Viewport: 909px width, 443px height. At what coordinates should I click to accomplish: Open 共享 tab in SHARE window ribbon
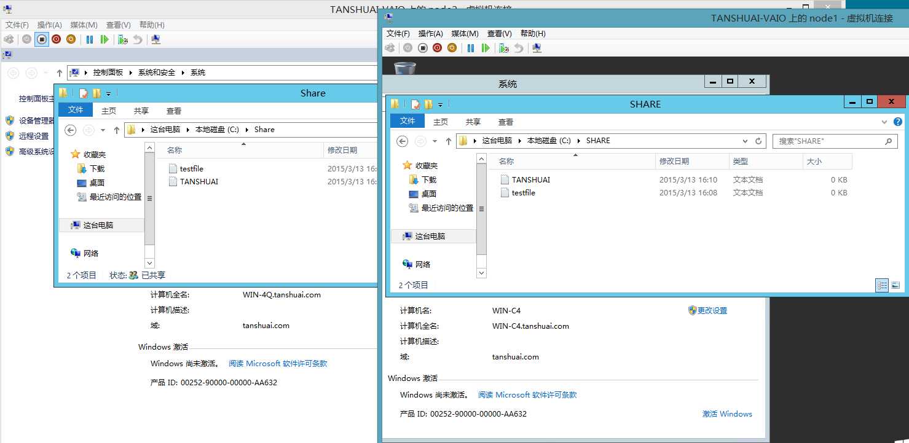coord(473,122)
